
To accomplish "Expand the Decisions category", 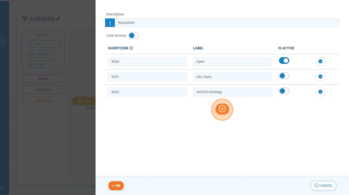I will point(43,90).
